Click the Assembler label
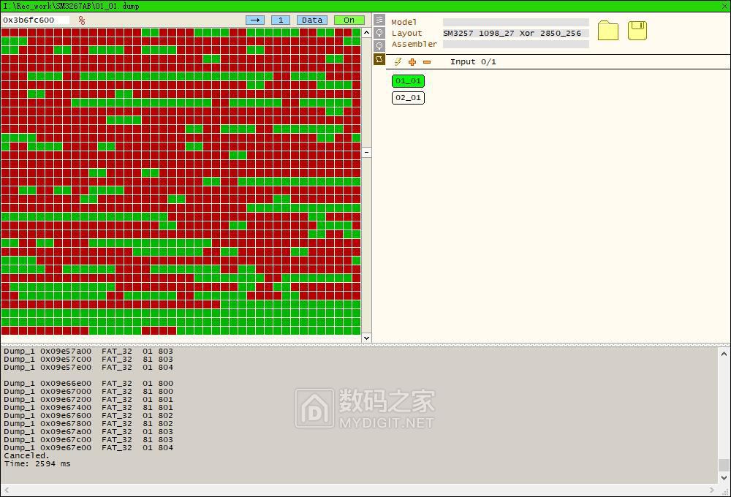Viewport: 731px width, 497px height. (414, 44)
